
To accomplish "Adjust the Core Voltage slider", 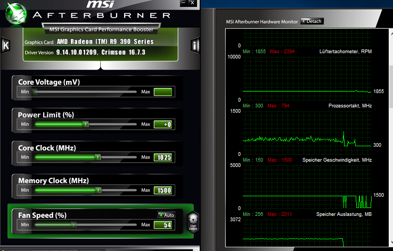I will click(85, 92).
